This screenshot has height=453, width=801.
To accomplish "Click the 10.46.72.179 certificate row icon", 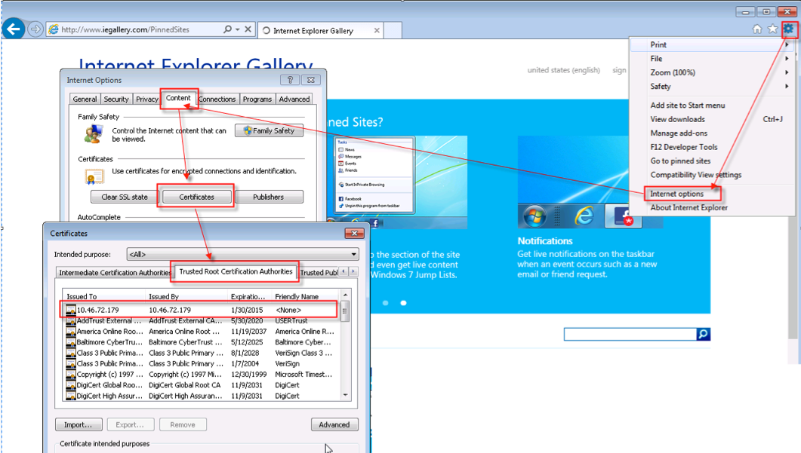I will pyautogui.click(x=70, y=310).
